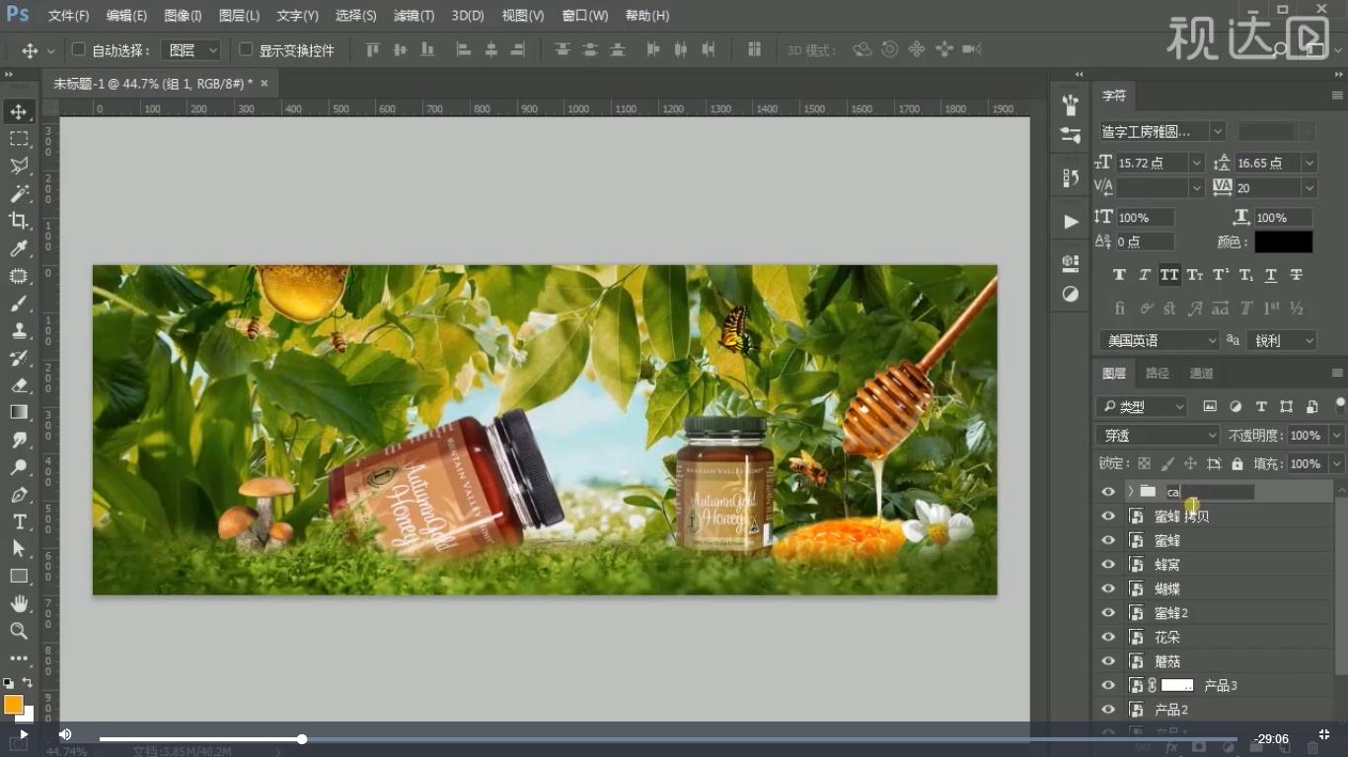Open the 滤镜(T) menu
Viewport: 1348px width, 757px height.
[413, 16]
